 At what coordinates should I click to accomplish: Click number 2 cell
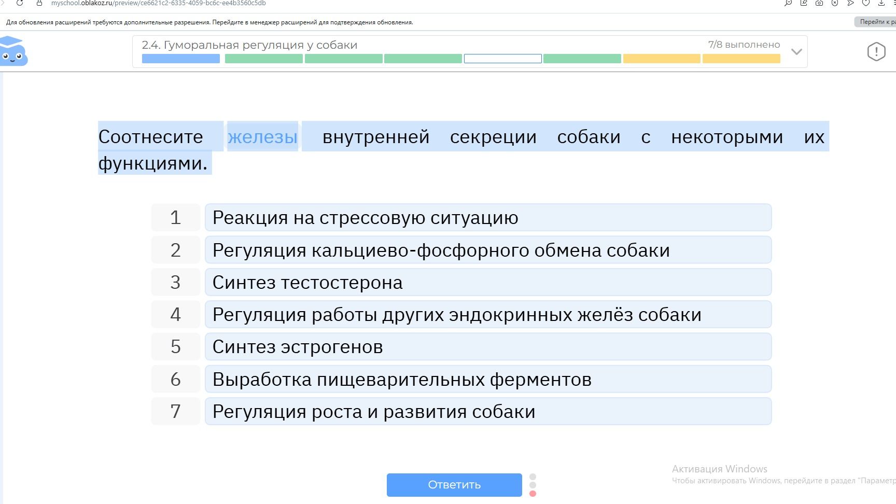tap(176, 250)
